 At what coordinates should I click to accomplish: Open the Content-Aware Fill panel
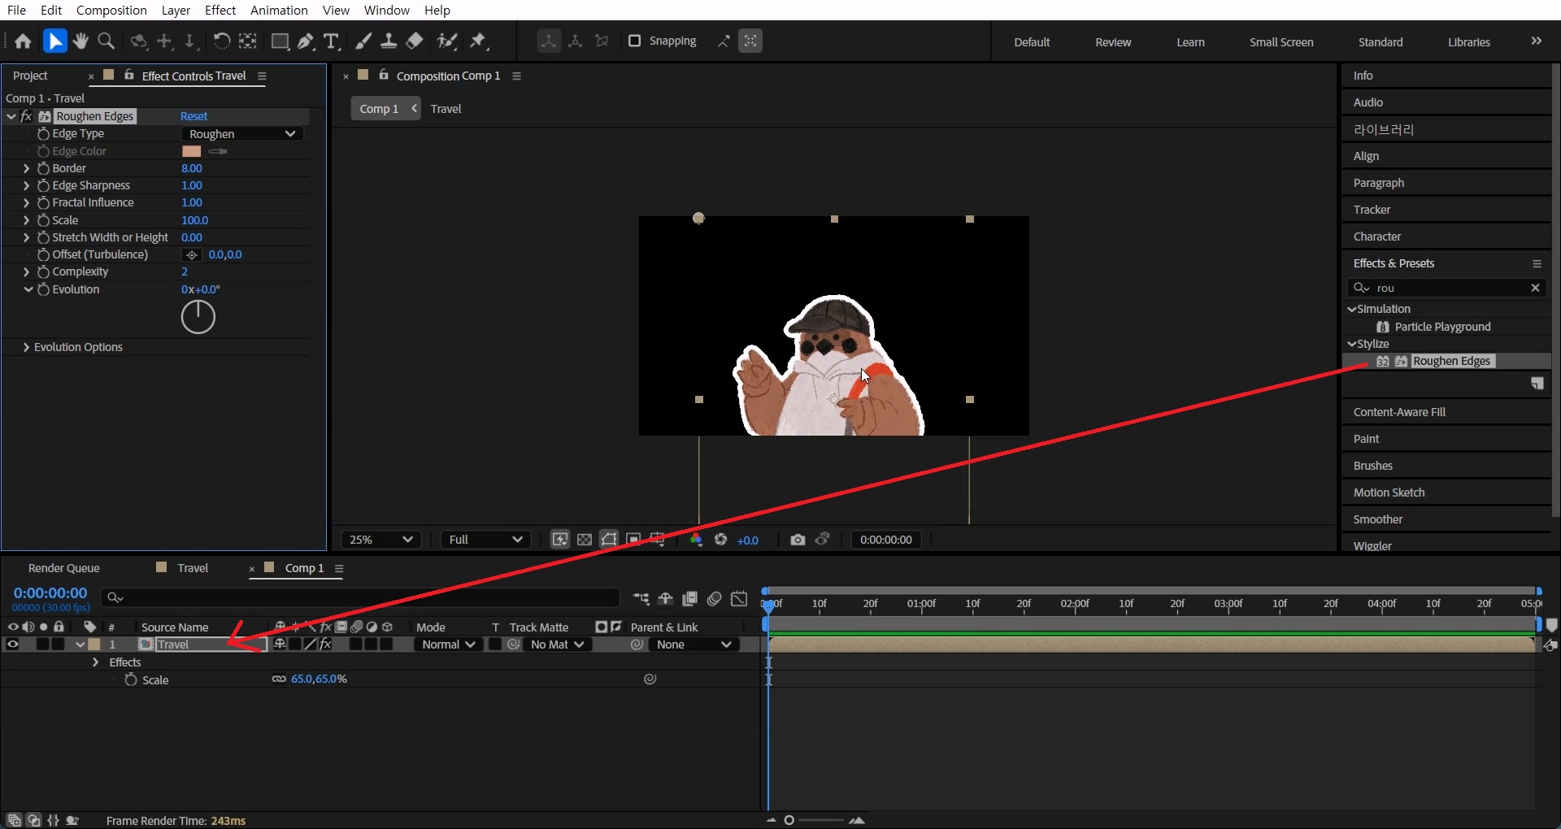click(1399, 412)
